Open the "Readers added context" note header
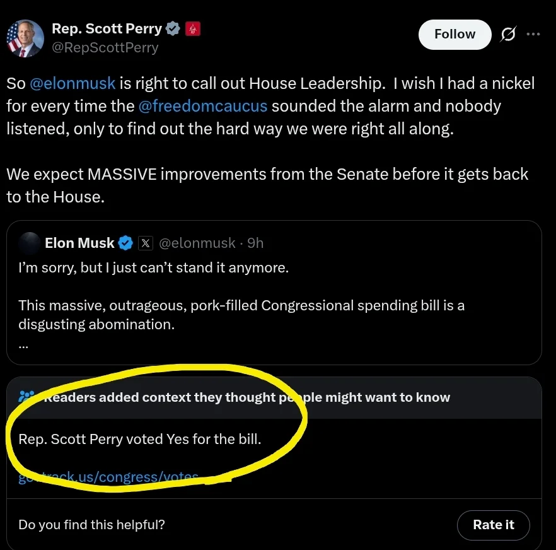Image resolution: width=556 pixels, height=550 pixels. [246, 397]
